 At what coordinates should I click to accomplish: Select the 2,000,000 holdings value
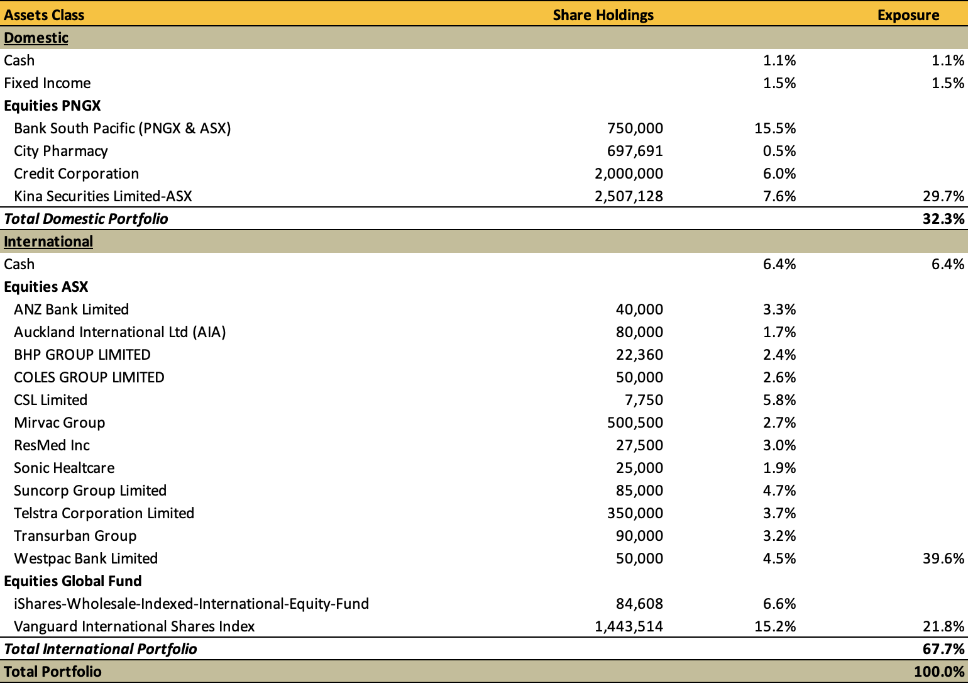pos(629,174)
